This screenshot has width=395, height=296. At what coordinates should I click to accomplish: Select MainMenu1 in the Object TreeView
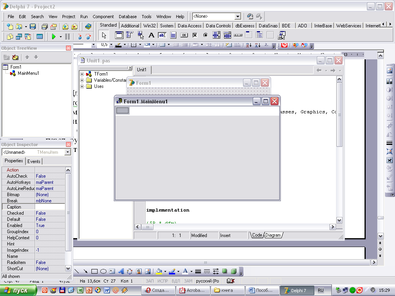(28, 73)
